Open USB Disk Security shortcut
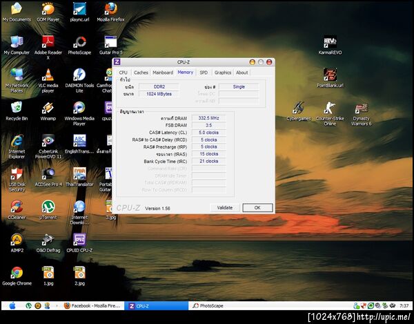The height and width of the screenshot is (324, 414). [17, 179]
